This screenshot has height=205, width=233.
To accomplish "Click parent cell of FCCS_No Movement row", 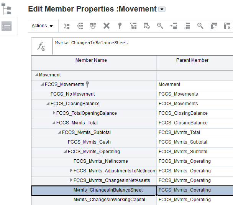I will coord(195,94).
